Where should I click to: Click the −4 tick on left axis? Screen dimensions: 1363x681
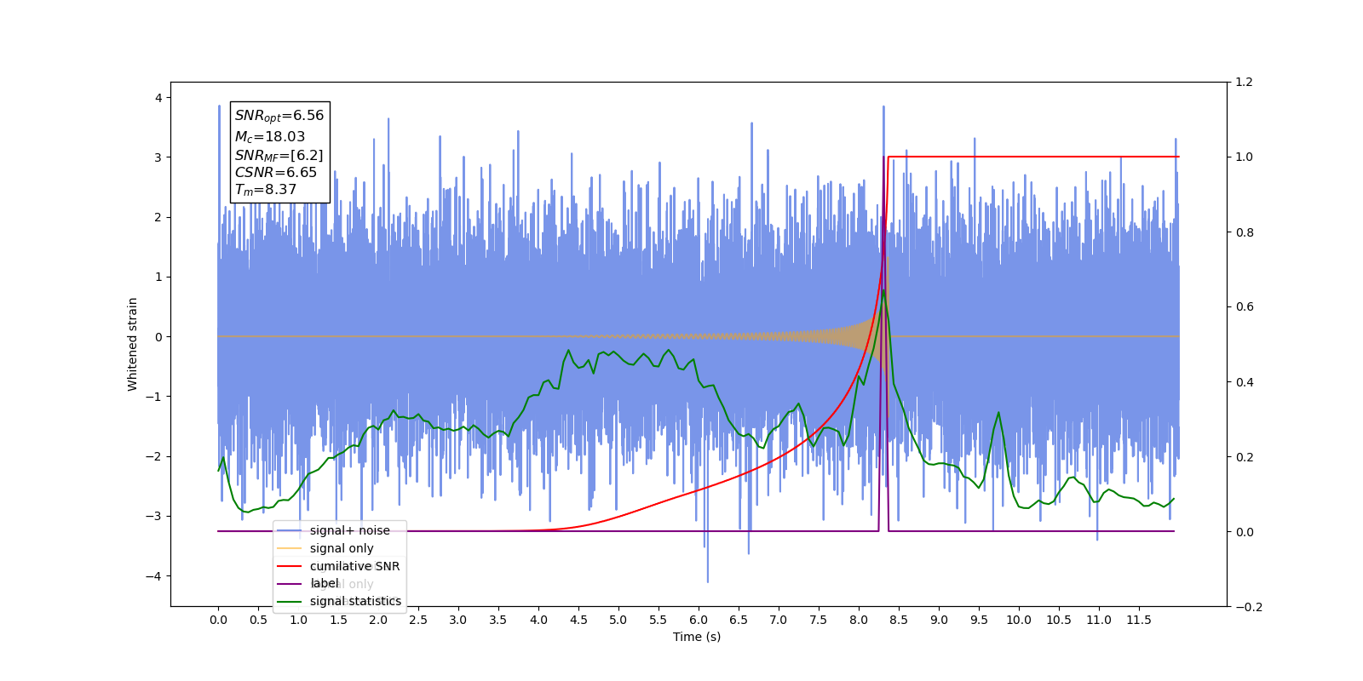154,576
